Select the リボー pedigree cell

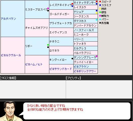pyautogui.click(x=37, y=46)
